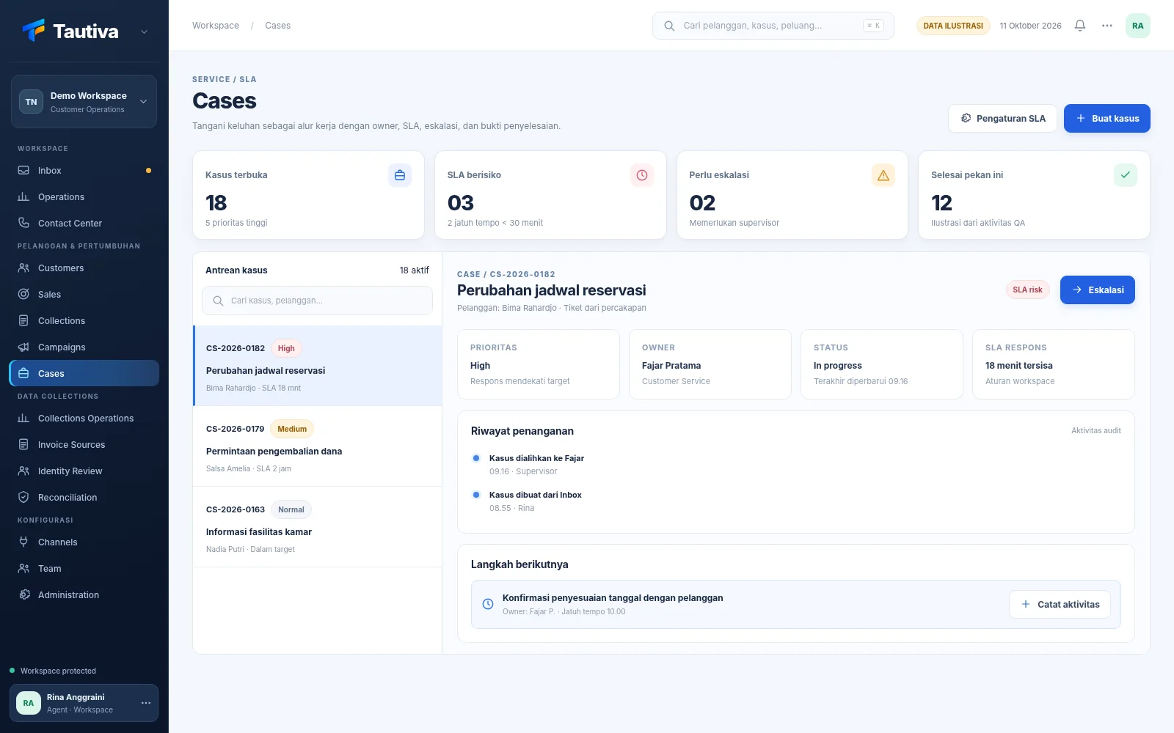
Task: Open the top bar more options menu
Action: 1107,26
